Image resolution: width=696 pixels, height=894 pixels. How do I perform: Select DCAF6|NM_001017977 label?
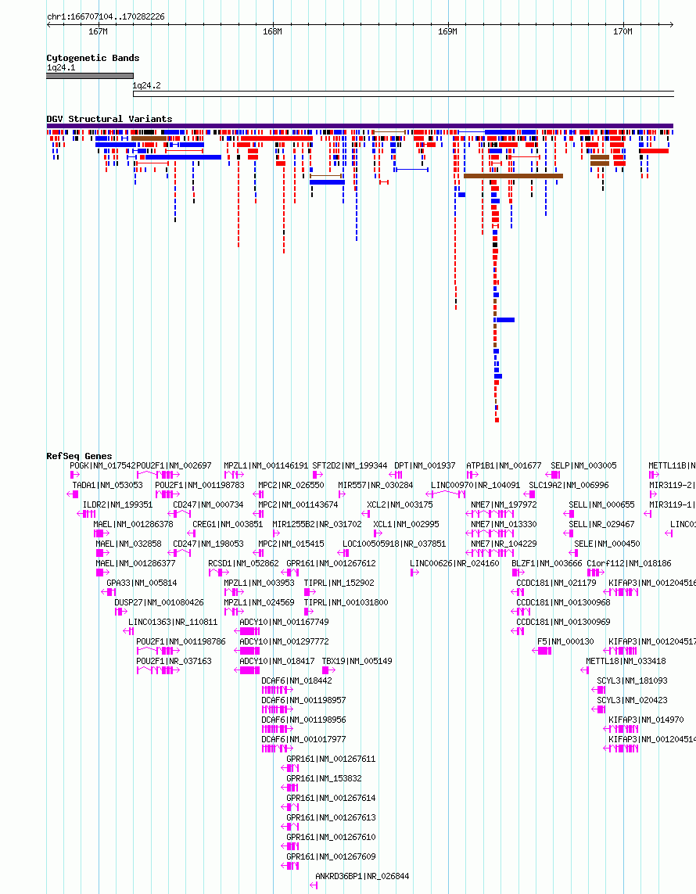(304, 739)
